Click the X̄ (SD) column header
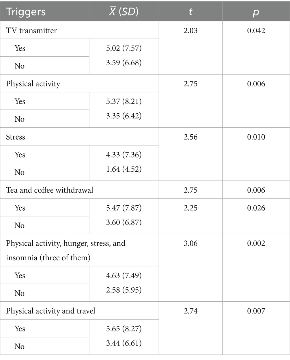290x360 pixels. tap(124, 12)
